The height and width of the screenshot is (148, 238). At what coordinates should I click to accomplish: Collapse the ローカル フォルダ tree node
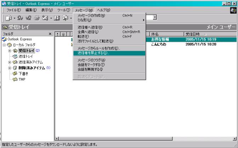coord(4,45)
